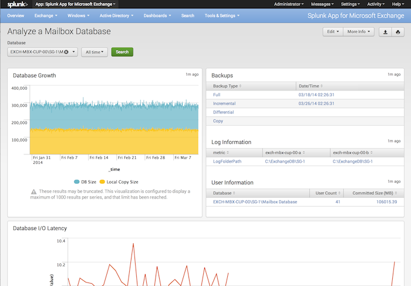This screenshot has width=411, height=286.
Task: Sort User Information by Database column
Action: click(x=234, y=193)
